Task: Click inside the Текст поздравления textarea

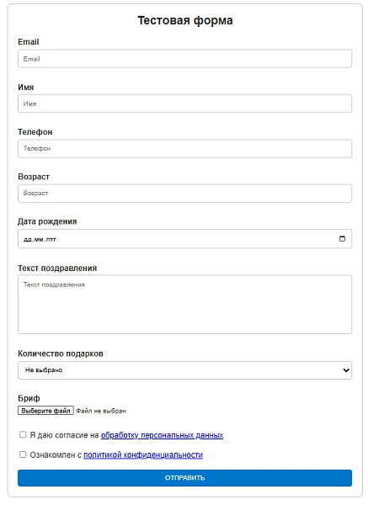Action: click(x=184, y=305)
